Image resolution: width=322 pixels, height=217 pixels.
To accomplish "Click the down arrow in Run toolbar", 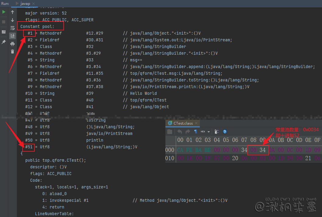I will pos(12,20).
